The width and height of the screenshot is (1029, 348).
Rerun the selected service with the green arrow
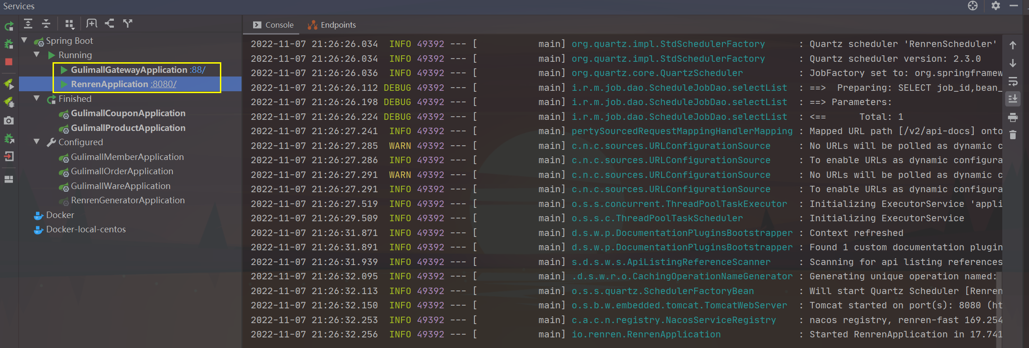tap(9, 26)
